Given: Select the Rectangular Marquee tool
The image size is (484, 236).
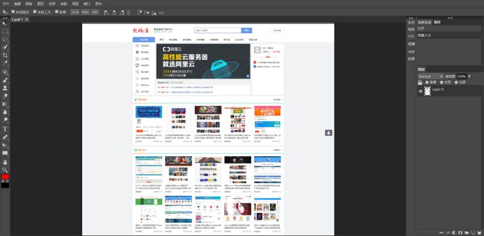Looking at the screenshot, I should click(5, 31).
